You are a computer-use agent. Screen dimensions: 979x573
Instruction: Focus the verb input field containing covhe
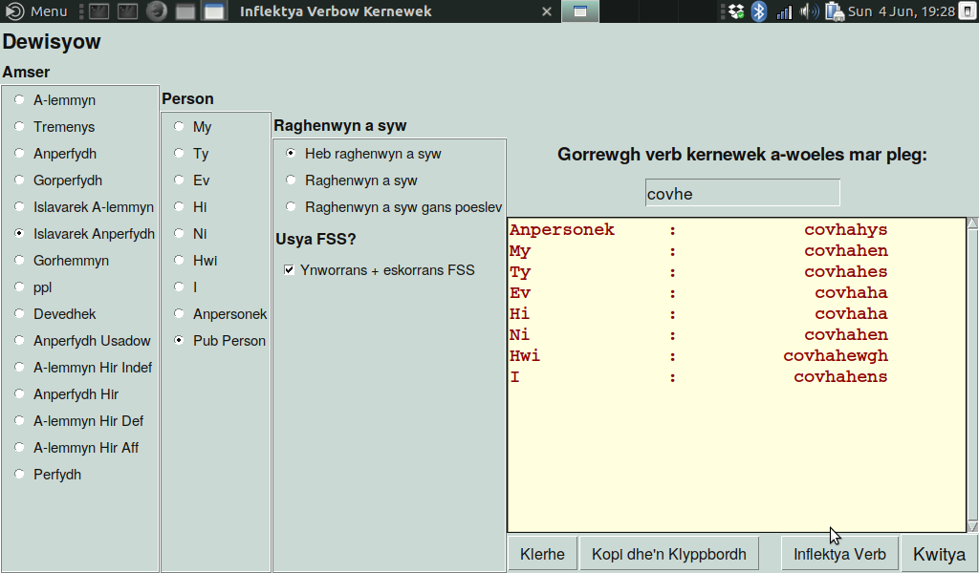click(742, 193)
